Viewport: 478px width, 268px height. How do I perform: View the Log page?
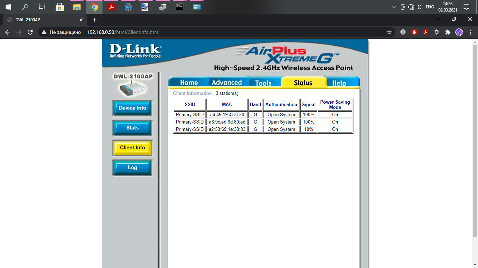(x=132, y=168)
